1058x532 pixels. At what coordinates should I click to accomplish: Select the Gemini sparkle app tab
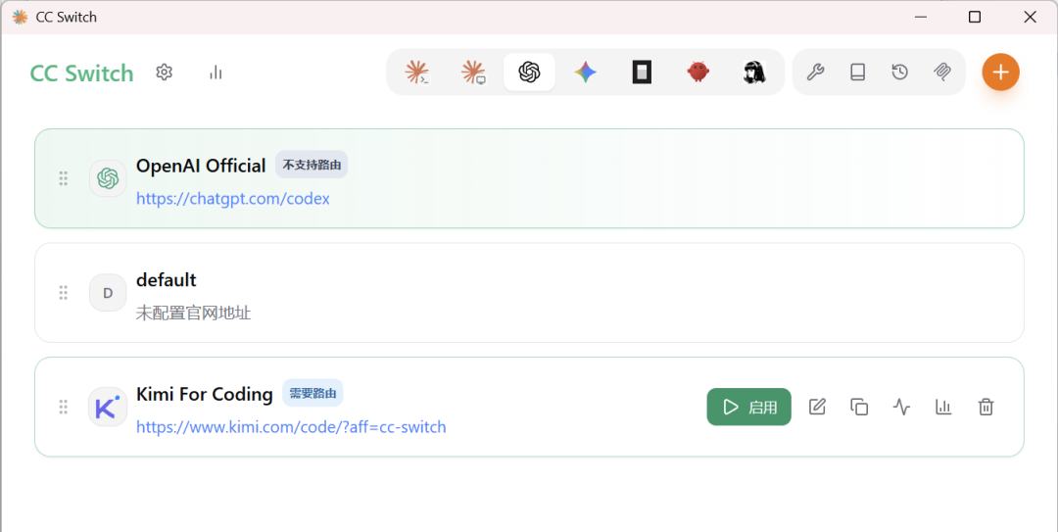pyautogui.click(x=585, y=73)
